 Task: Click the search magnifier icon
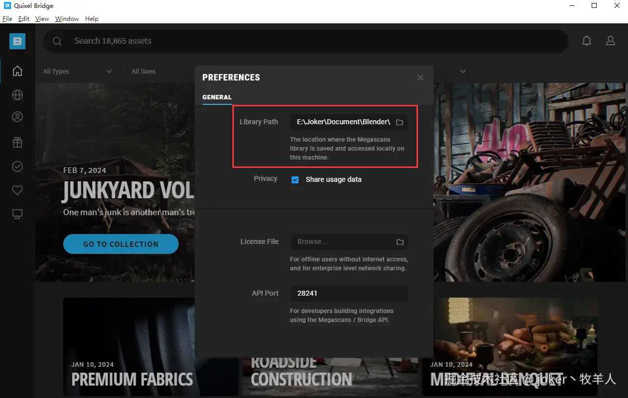[x=57, y=41]
